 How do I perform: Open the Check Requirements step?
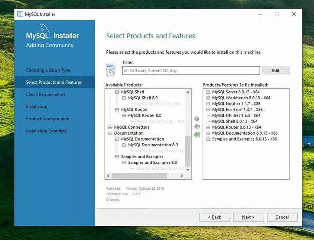click(x=46, y=94)
